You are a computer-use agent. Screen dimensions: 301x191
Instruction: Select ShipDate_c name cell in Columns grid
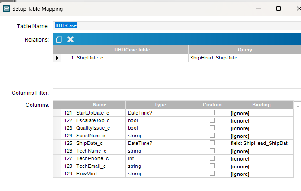[100, 143]
